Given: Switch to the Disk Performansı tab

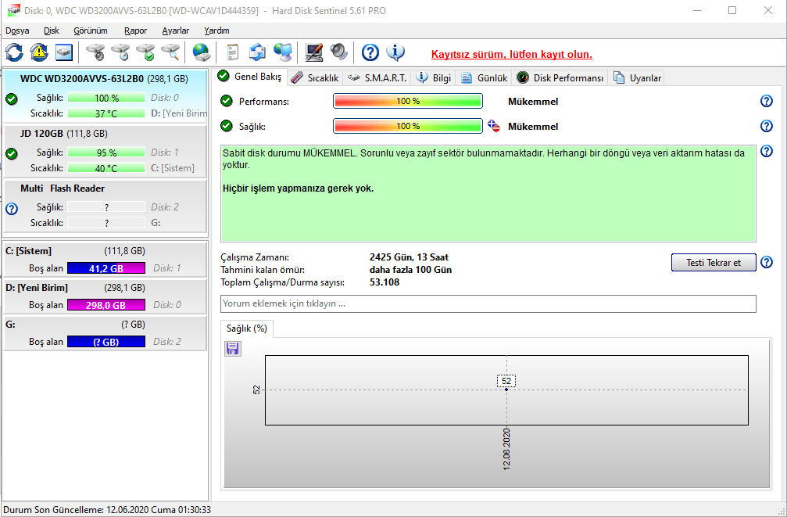Looking at the screenshot, I should tap(560, 78).
